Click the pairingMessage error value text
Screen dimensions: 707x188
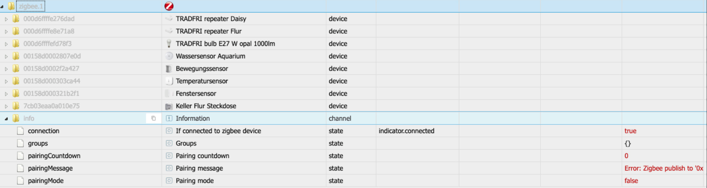tap(664, 168)
